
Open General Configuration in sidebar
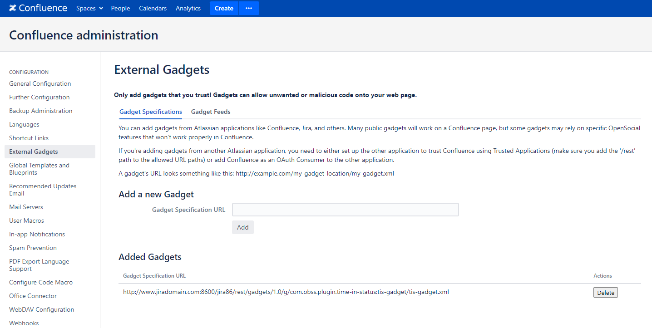pos(40,83)
